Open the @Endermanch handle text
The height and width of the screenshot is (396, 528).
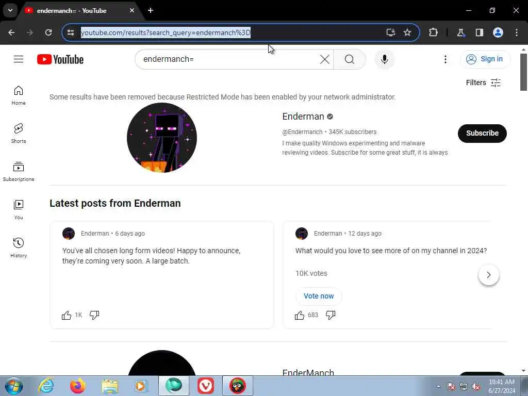tap(302, 132)
